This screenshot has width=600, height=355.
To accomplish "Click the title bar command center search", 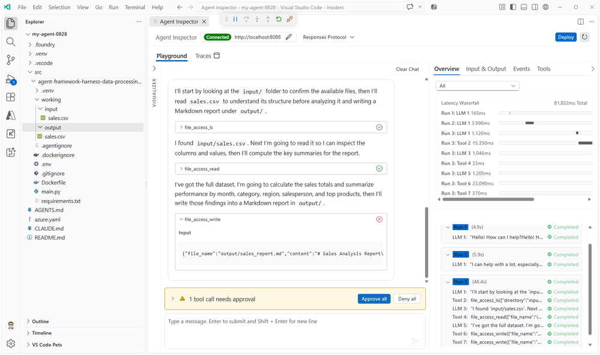I will click(x=300, y=7).
